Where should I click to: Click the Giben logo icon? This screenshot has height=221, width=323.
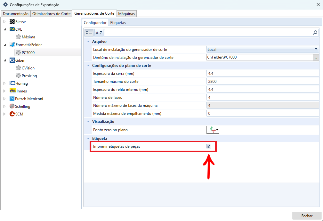coord(12,60)
